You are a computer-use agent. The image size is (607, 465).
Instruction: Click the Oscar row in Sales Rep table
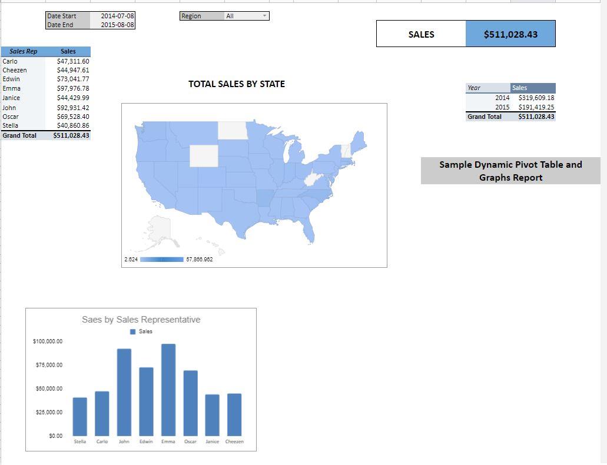[46, 117]
